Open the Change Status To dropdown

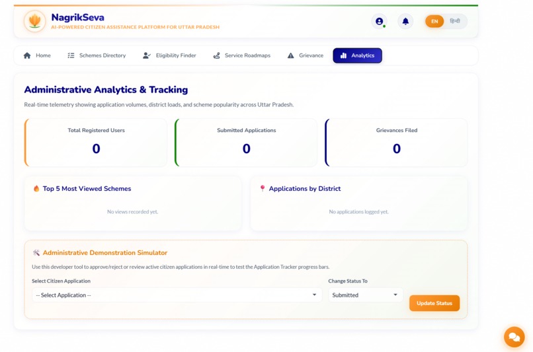coord(366,295)
